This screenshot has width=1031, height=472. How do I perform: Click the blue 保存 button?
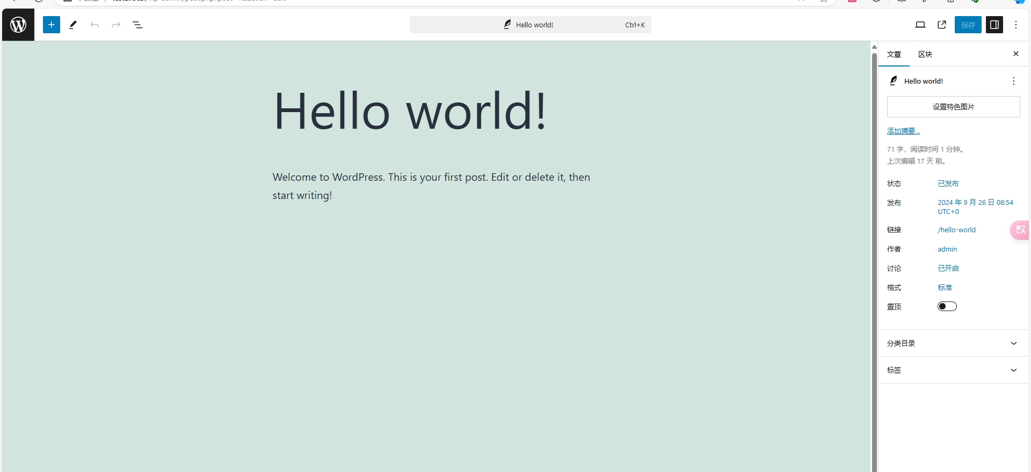[x=968, y=25]
